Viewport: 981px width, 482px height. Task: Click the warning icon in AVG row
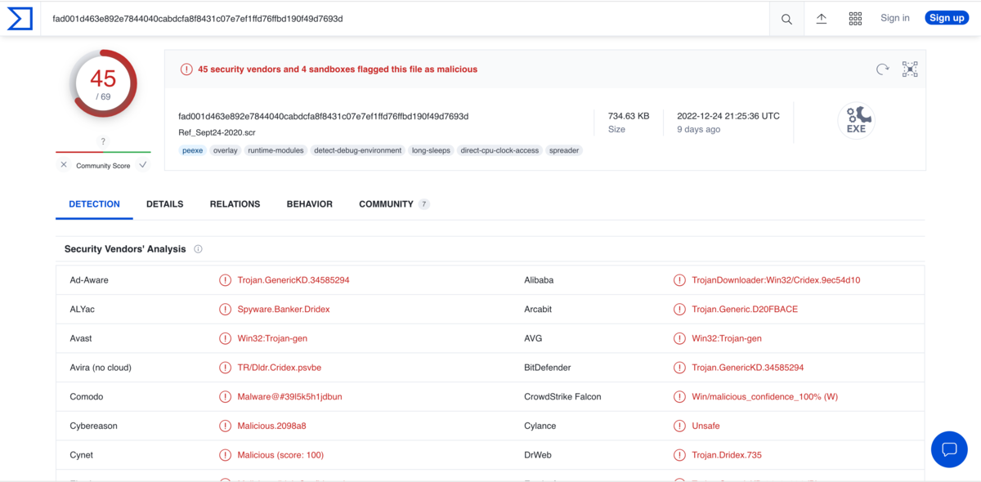pyautogui.click(x=679, y=338)
